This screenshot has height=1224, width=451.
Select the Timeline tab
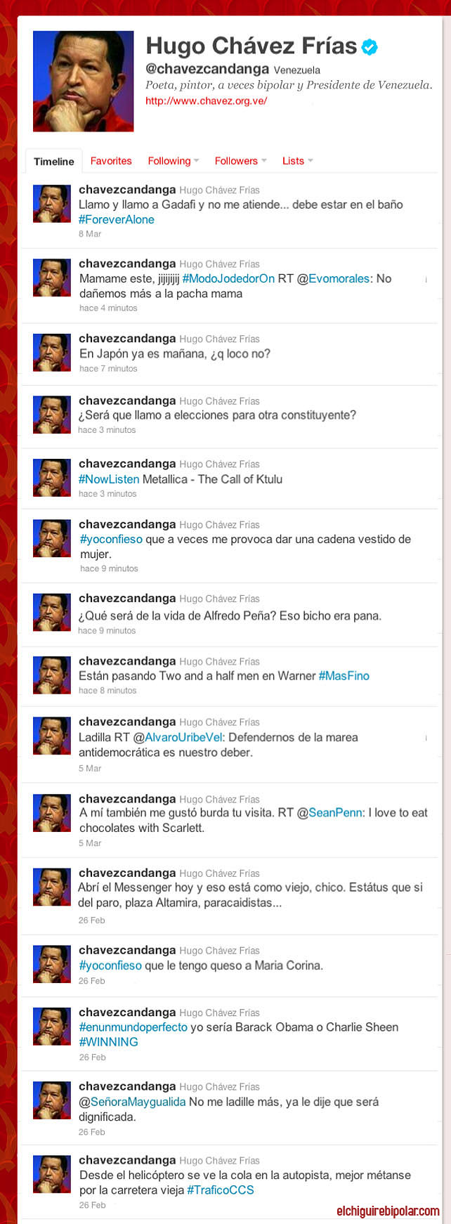pyautogui.click(x=54, y=161)
